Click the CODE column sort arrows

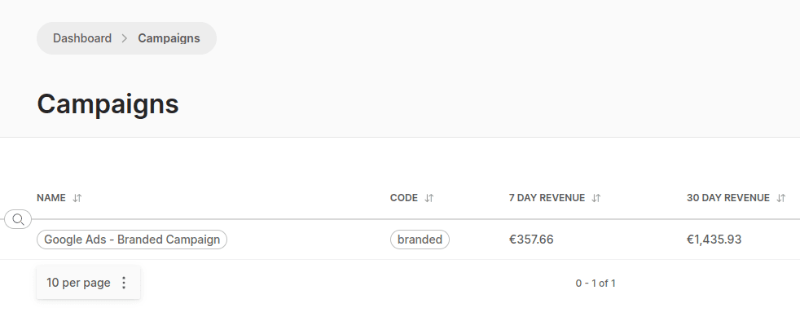click(429, 198)
